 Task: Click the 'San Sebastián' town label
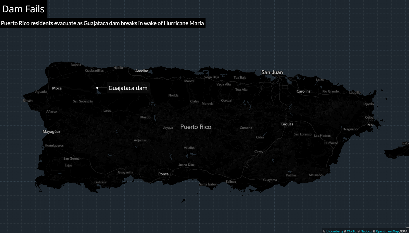pyautogui.click(x=83, y=101)
